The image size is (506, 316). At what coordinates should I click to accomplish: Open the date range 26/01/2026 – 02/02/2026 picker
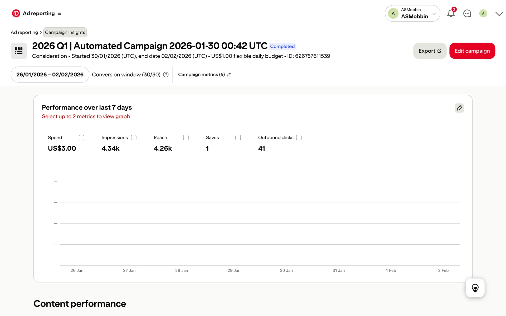click(50, 75)
